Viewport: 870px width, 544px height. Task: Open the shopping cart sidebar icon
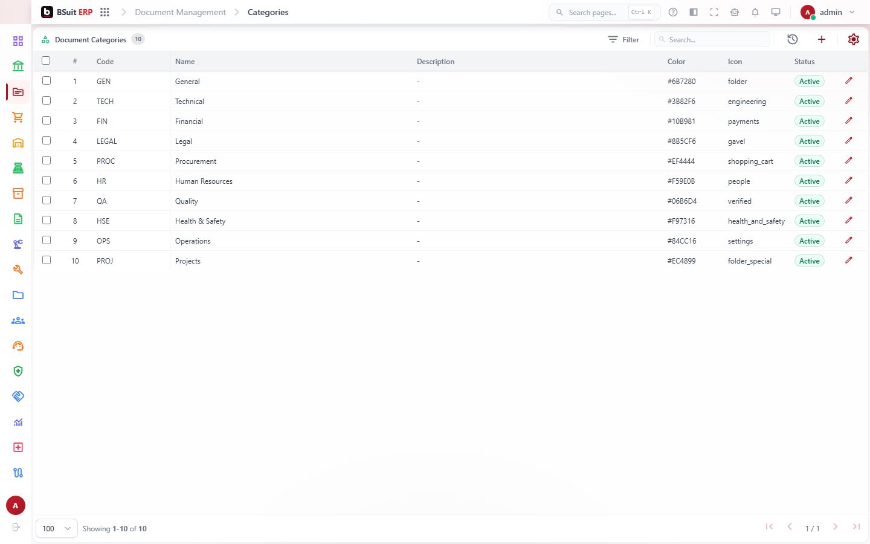tap(18, 117)
